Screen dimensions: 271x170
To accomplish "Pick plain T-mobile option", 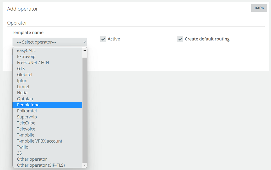I will coord(47,135).
